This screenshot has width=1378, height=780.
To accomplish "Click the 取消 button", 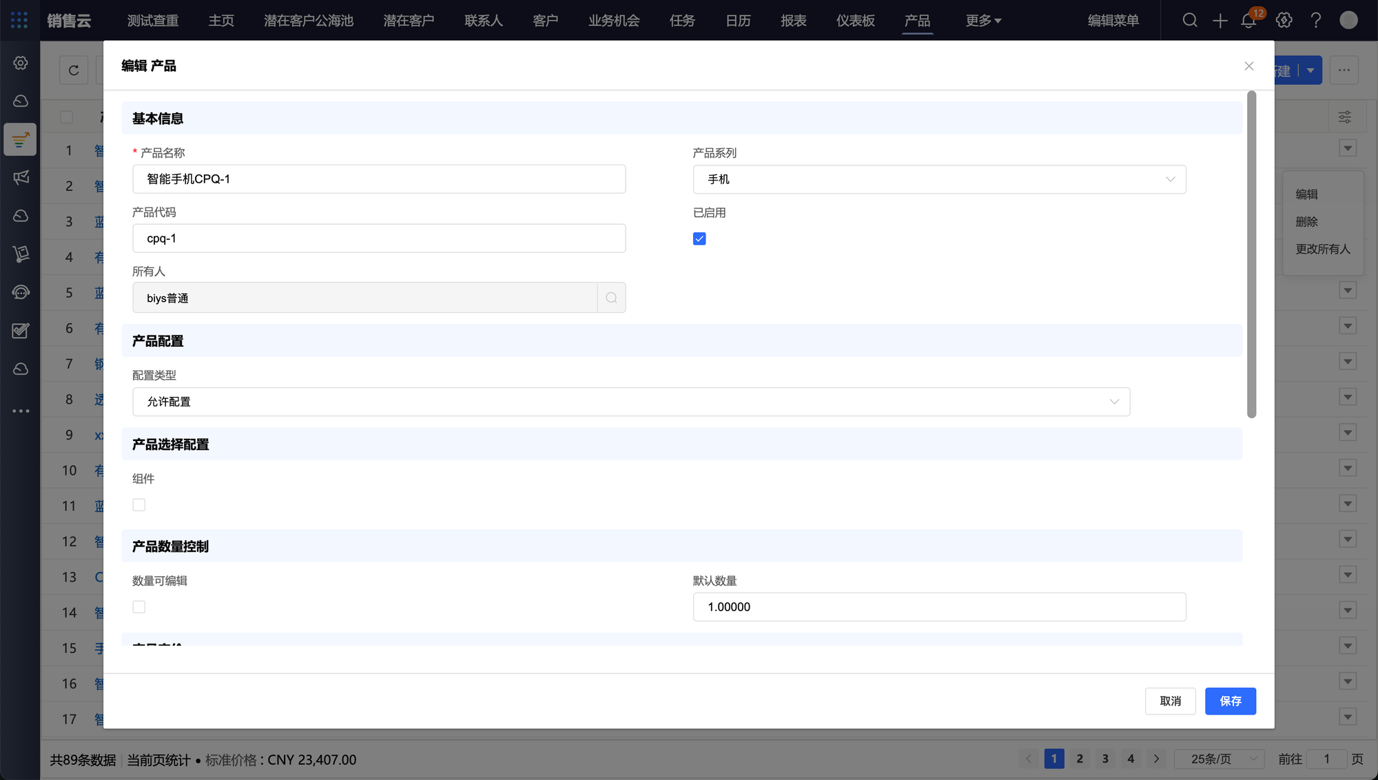I will pos(1170,701).
